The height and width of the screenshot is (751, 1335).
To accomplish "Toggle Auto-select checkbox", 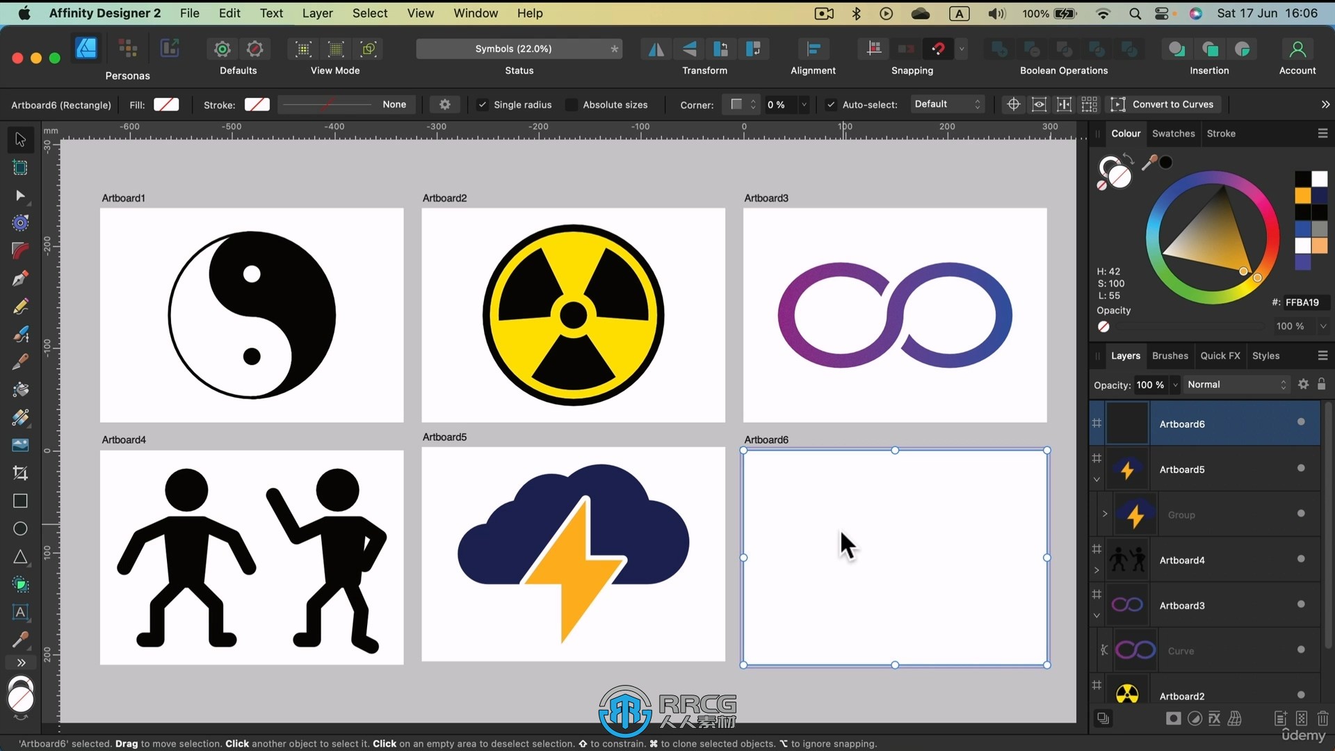I will pyautogui.click(x=831, y=104).
